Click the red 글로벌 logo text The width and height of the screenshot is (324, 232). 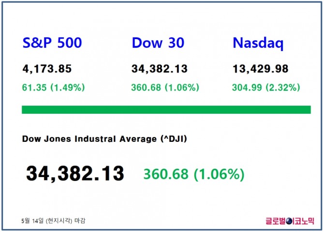[x=276, y=221]
